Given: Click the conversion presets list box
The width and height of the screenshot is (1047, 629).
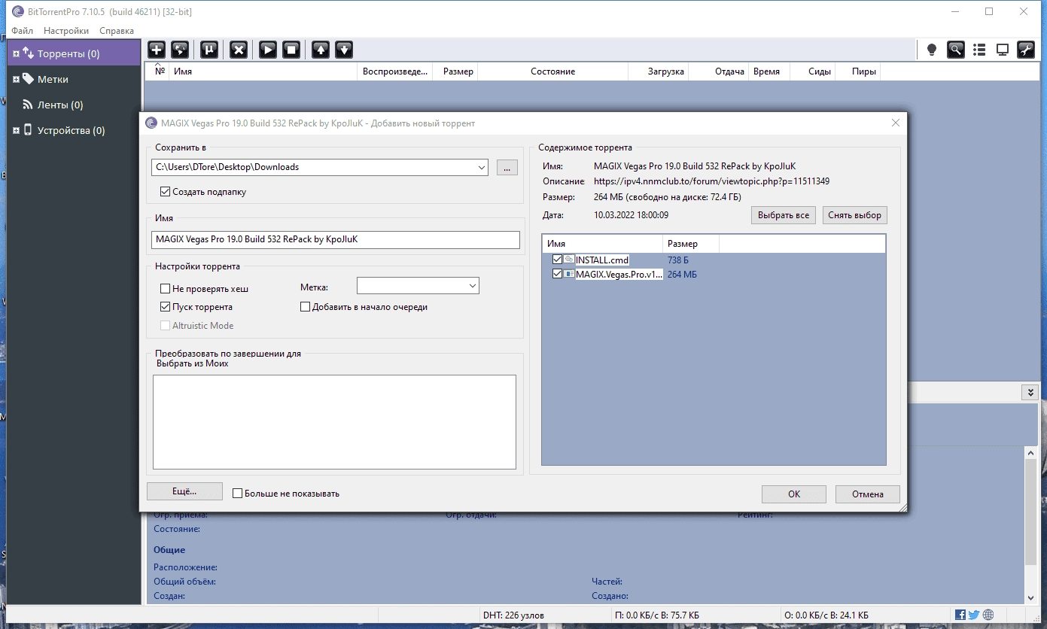Looking at the screenshot, I should tap(334, 422).
